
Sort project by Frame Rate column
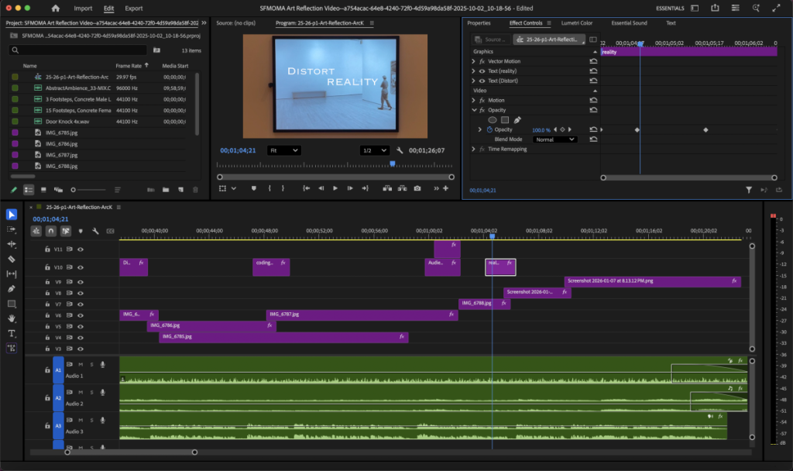(129, 66)
